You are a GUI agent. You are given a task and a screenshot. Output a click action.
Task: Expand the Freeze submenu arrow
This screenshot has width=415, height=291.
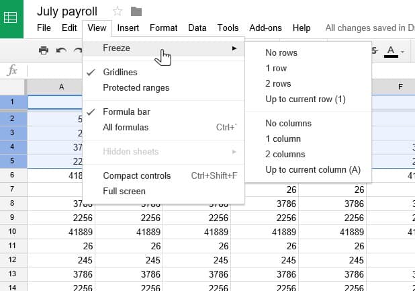coord(234,48)
